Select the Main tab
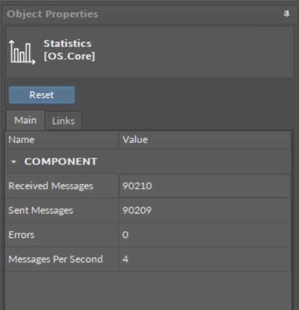Screen dimensions: 299x310 pos(26,120)
